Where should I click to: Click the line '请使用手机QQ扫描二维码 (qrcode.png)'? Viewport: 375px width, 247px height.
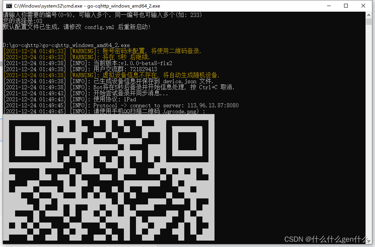(x=104, y=111)
